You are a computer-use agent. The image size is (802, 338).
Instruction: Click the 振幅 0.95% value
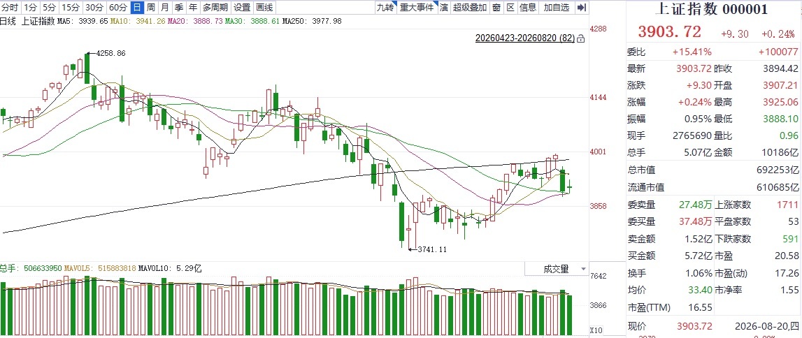699,119
